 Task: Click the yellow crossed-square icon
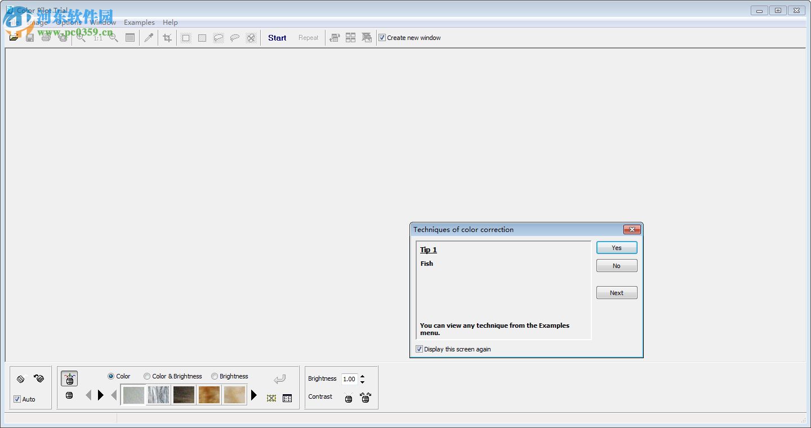pyautogui.click(x=271, y=398)
